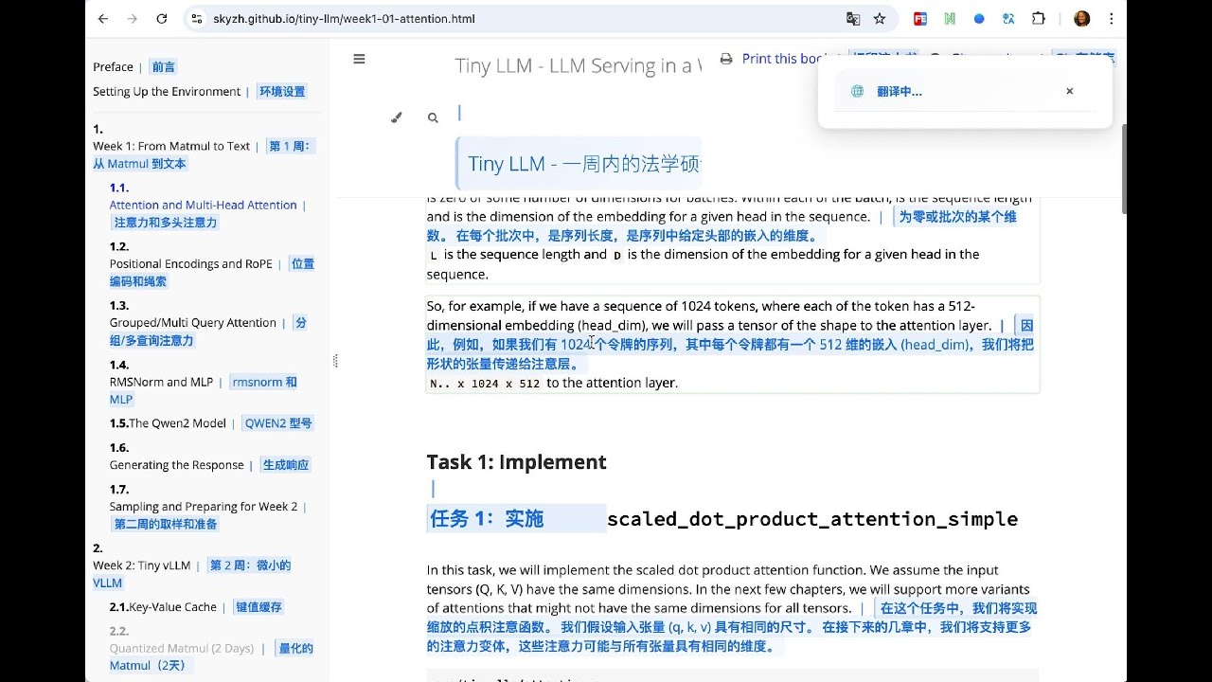Viewport: 1212px width, 682px height.
Task: Open Week 2: Tiny vLLM chapter
Action: (142, 565)
